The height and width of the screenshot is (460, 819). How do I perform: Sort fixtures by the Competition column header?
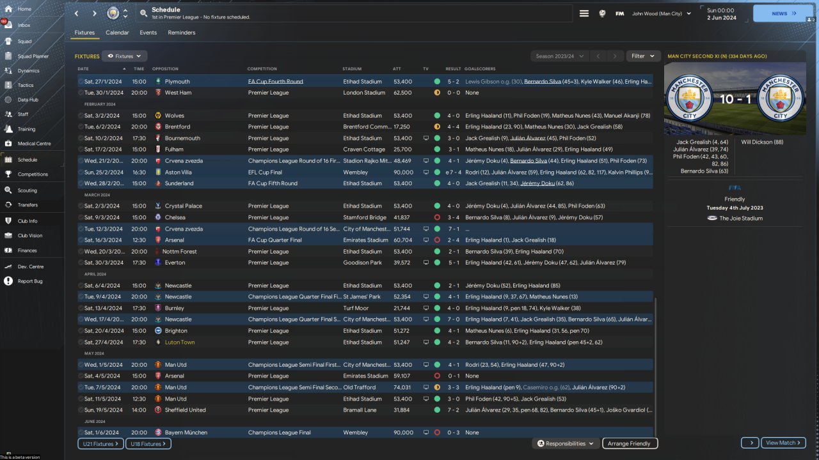(262, 69)
